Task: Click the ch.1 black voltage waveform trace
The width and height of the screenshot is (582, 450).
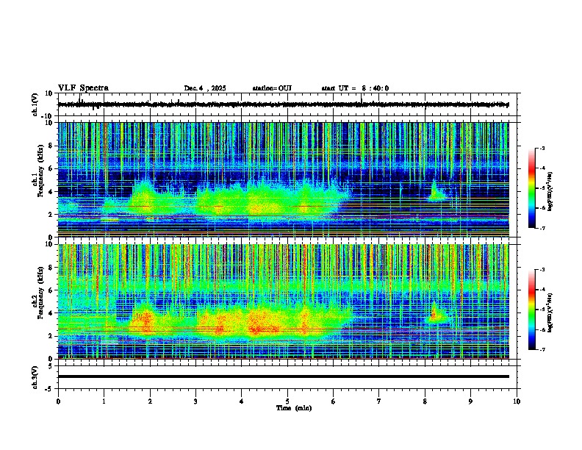Action: tap(283, 104)
